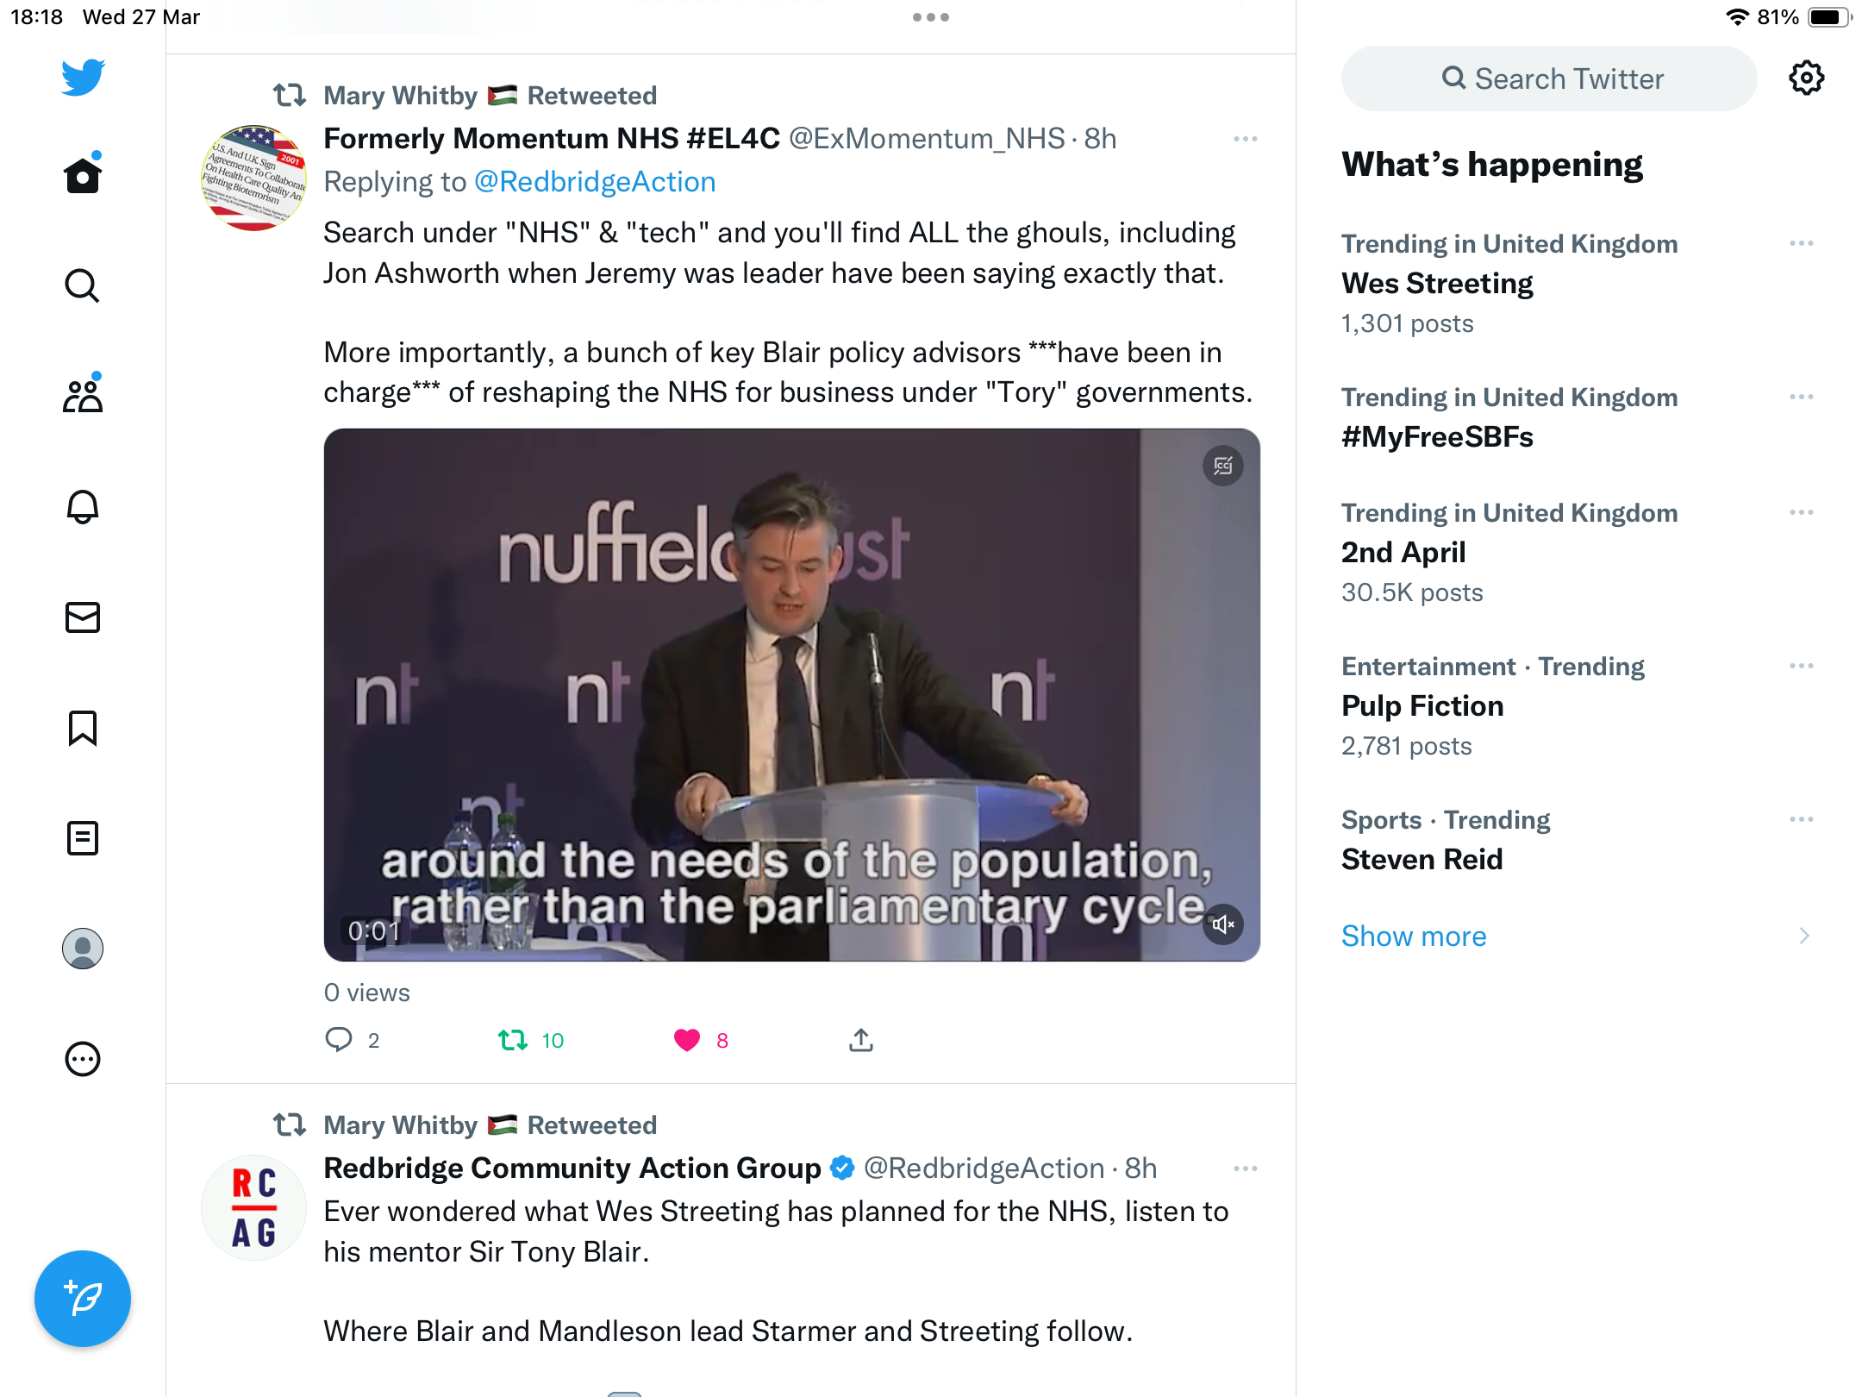
Task: Tap the battery indicator in status bar
Action: (1829, 17)
